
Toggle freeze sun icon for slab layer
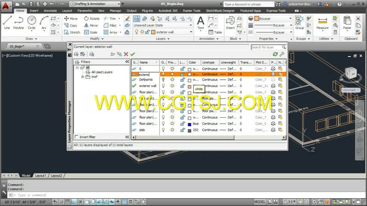click(172, 130)
